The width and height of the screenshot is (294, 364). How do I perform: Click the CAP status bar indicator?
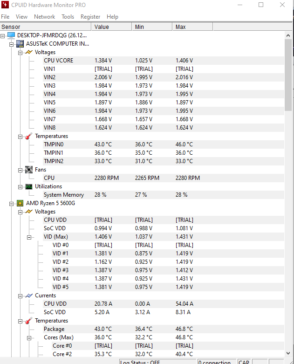tap(244, 362)
